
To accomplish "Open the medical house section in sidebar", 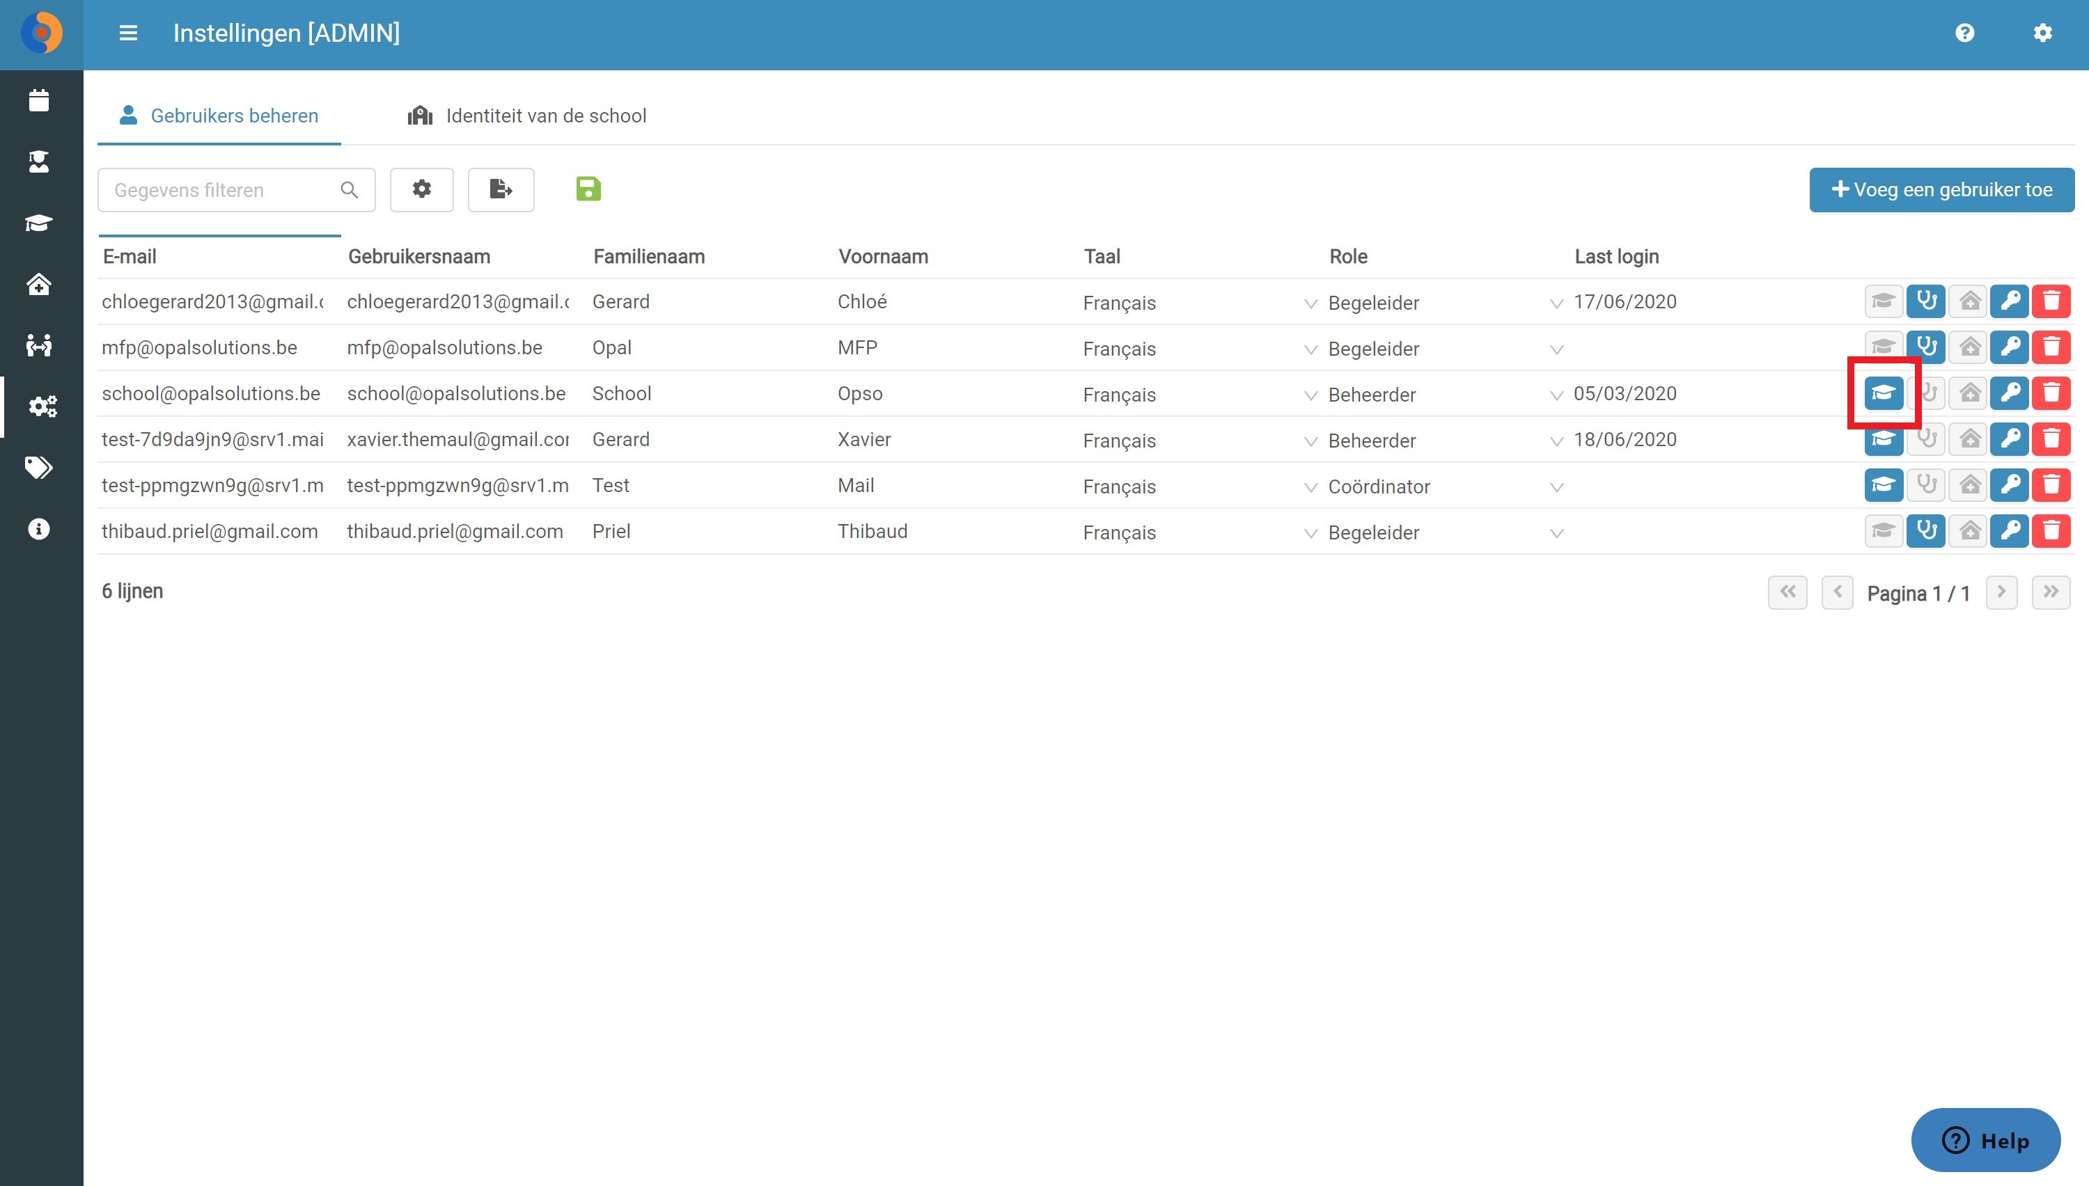I will point(39,283).
